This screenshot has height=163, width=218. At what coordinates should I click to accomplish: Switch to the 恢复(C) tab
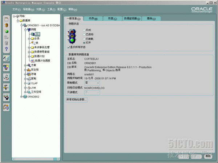click(x=113, y=18)
